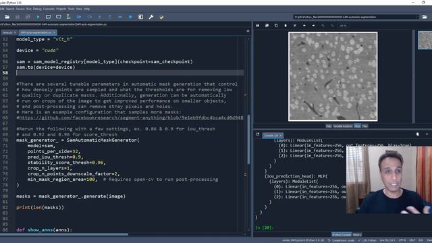This screenshot has height=243, width=432.
Task: Maximize the current pane
Action: pos(140,17)
